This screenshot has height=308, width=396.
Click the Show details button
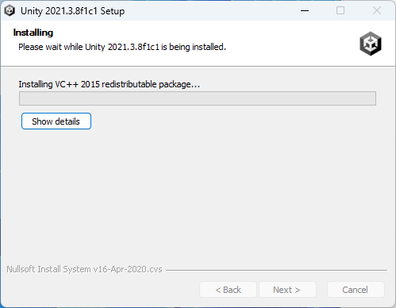[x=56, y=121]
